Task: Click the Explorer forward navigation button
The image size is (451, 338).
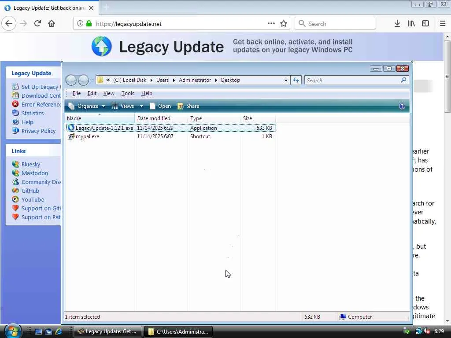Action: click(x=83, y=80)
